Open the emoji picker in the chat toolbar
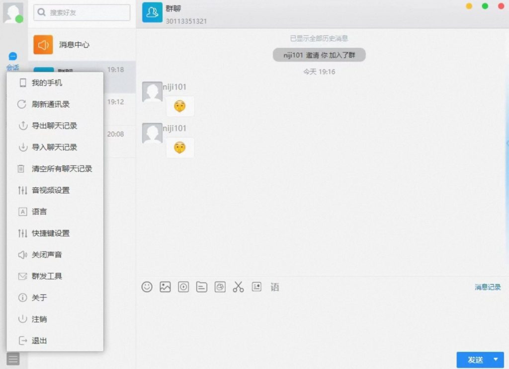The height and width of the screenshot is (369, 509). click(147, 287)
